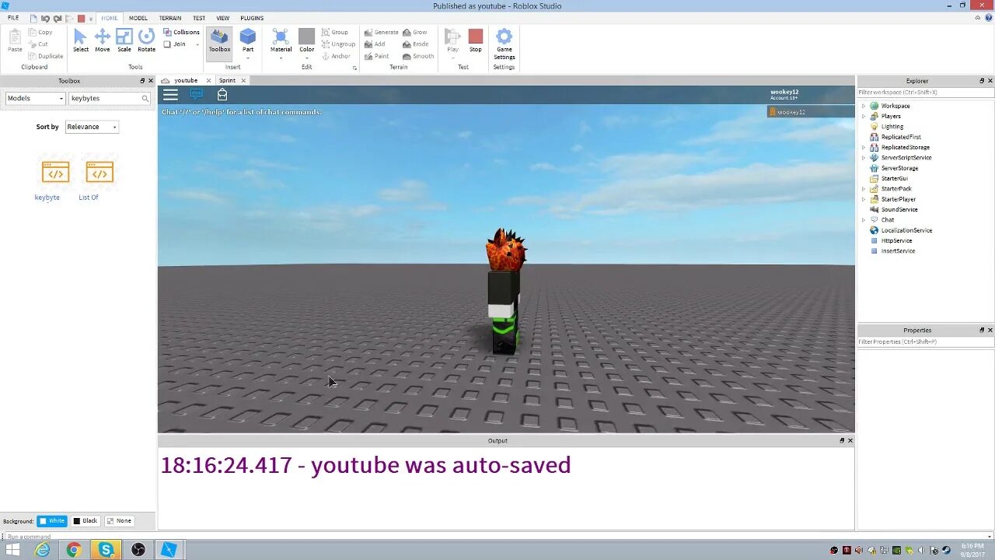Activate the Move tool

click(x=102, y=40)
